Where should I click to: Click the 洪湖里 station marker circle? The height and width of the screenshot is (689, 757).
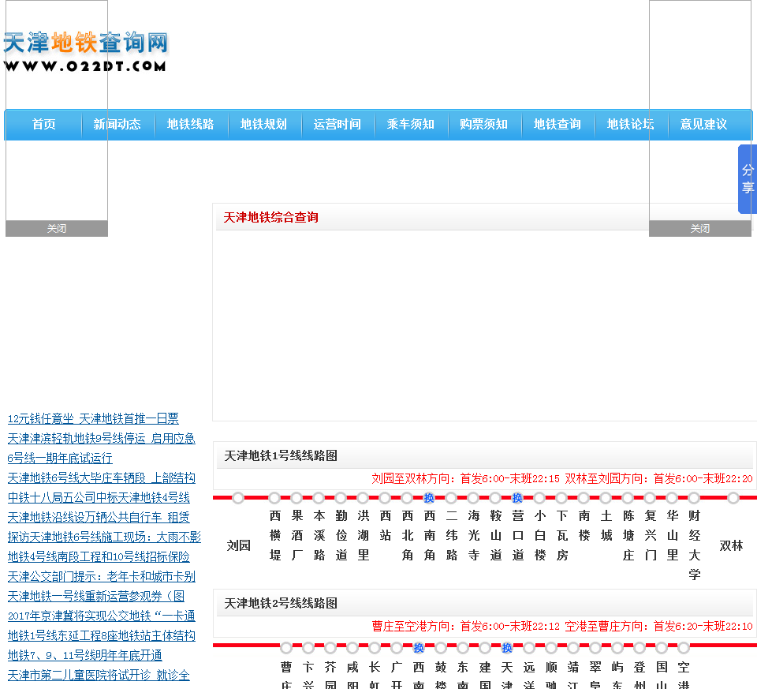pyautogui.click(x=363, y=498)
